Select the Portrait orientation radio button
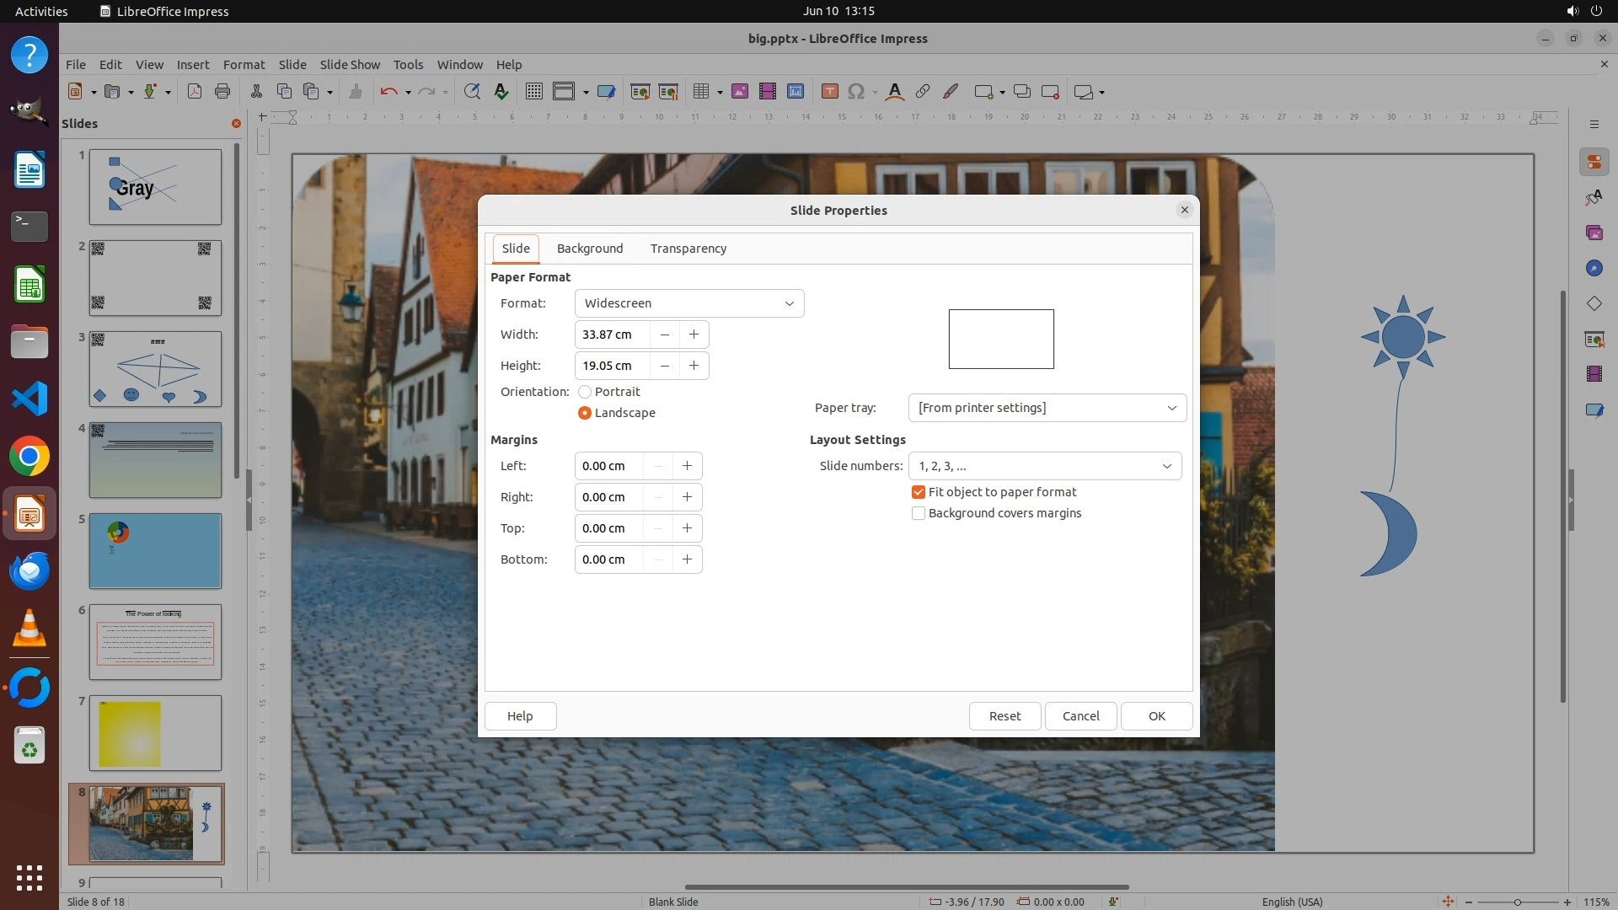 [x=585, y=392]
